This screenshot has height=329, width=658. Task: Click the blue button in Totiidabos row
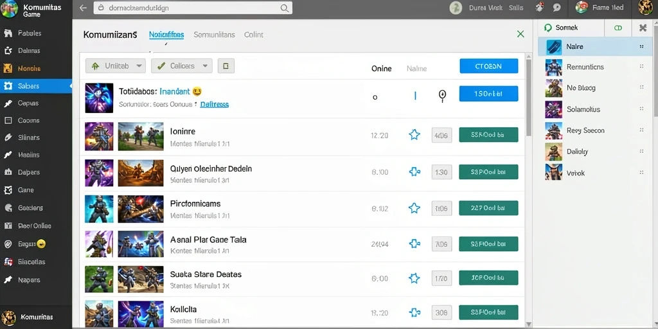489,94
